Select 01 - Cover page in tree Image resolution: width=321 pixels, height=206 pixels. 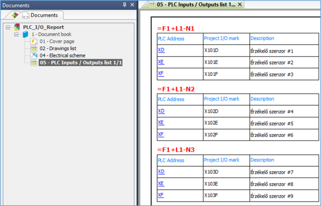pos(57,41)
